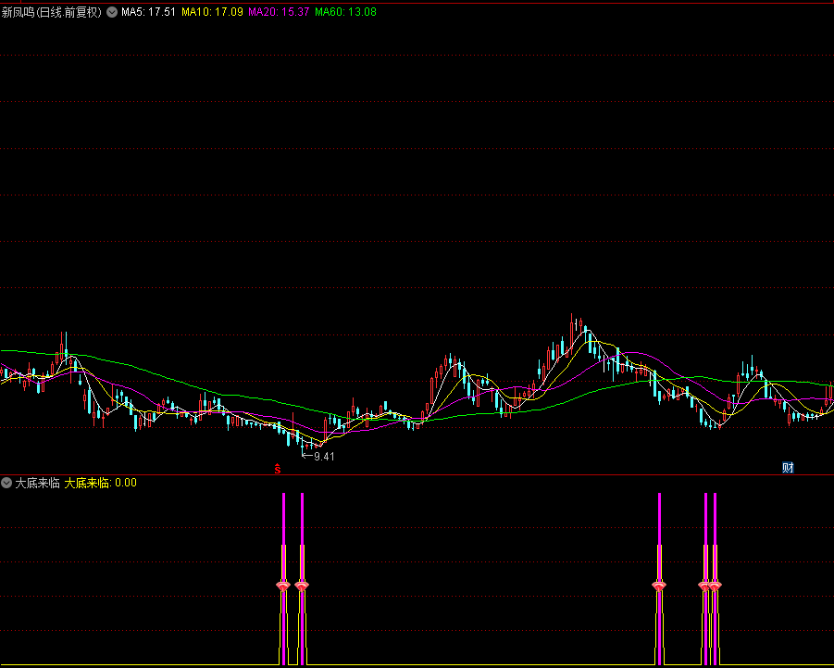Select the MA10: 17.09 label
The width and height of the screenshot is (834, 668).
tap(212, 12)
